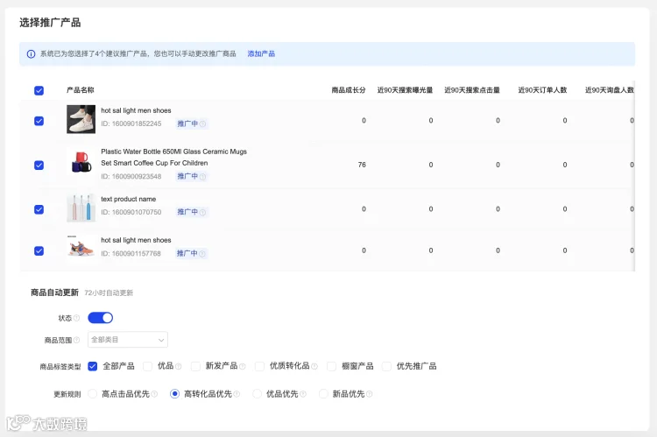Image resolution: width=657 pixels, height=437 pixels.
Task: Click help icon next to 高点击品优先
Action: pyautogui.click(x=154, y=394)
